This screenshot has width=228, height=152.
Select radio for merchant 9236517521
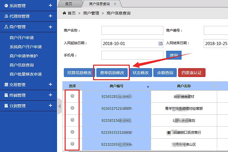(x=72, y=108)
